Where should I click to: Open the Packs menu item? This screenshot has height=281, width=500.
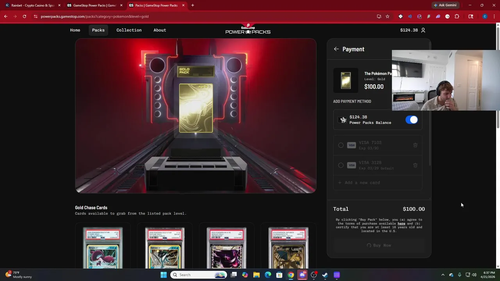(98, 30)
